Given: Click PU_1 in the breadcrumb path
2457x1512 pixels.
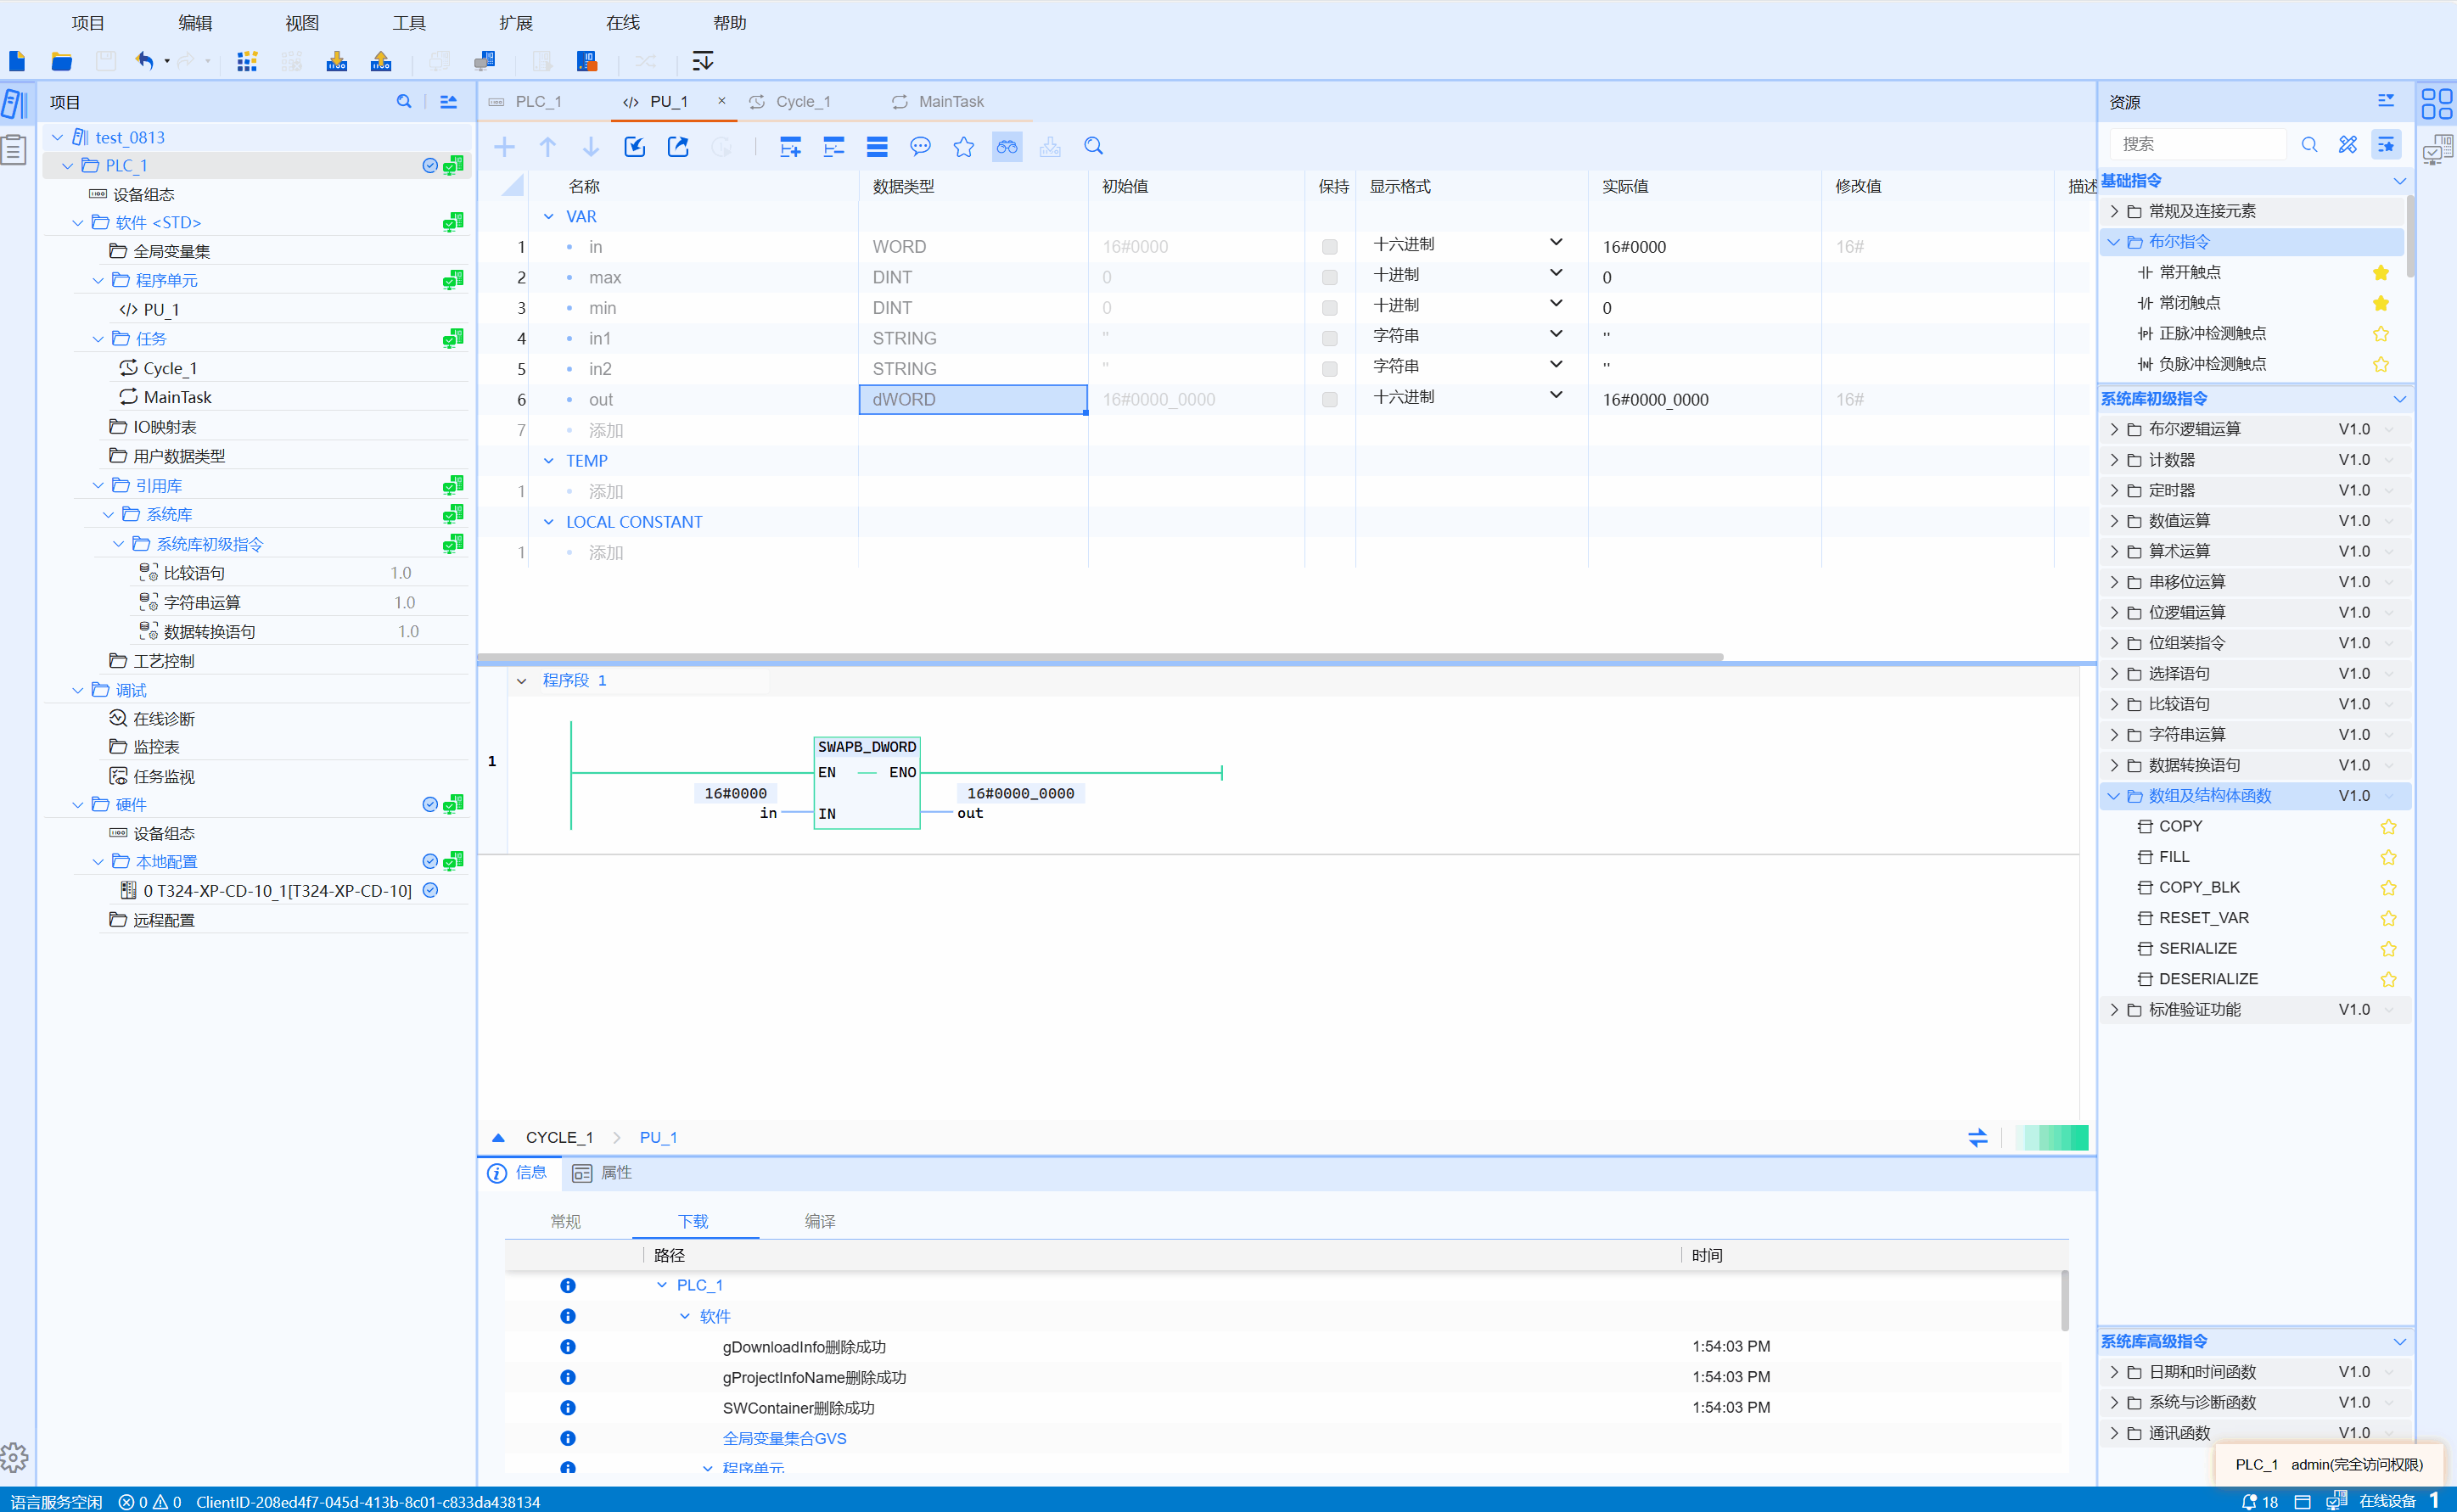Looking at the screenshot, I should [658, 1138].
